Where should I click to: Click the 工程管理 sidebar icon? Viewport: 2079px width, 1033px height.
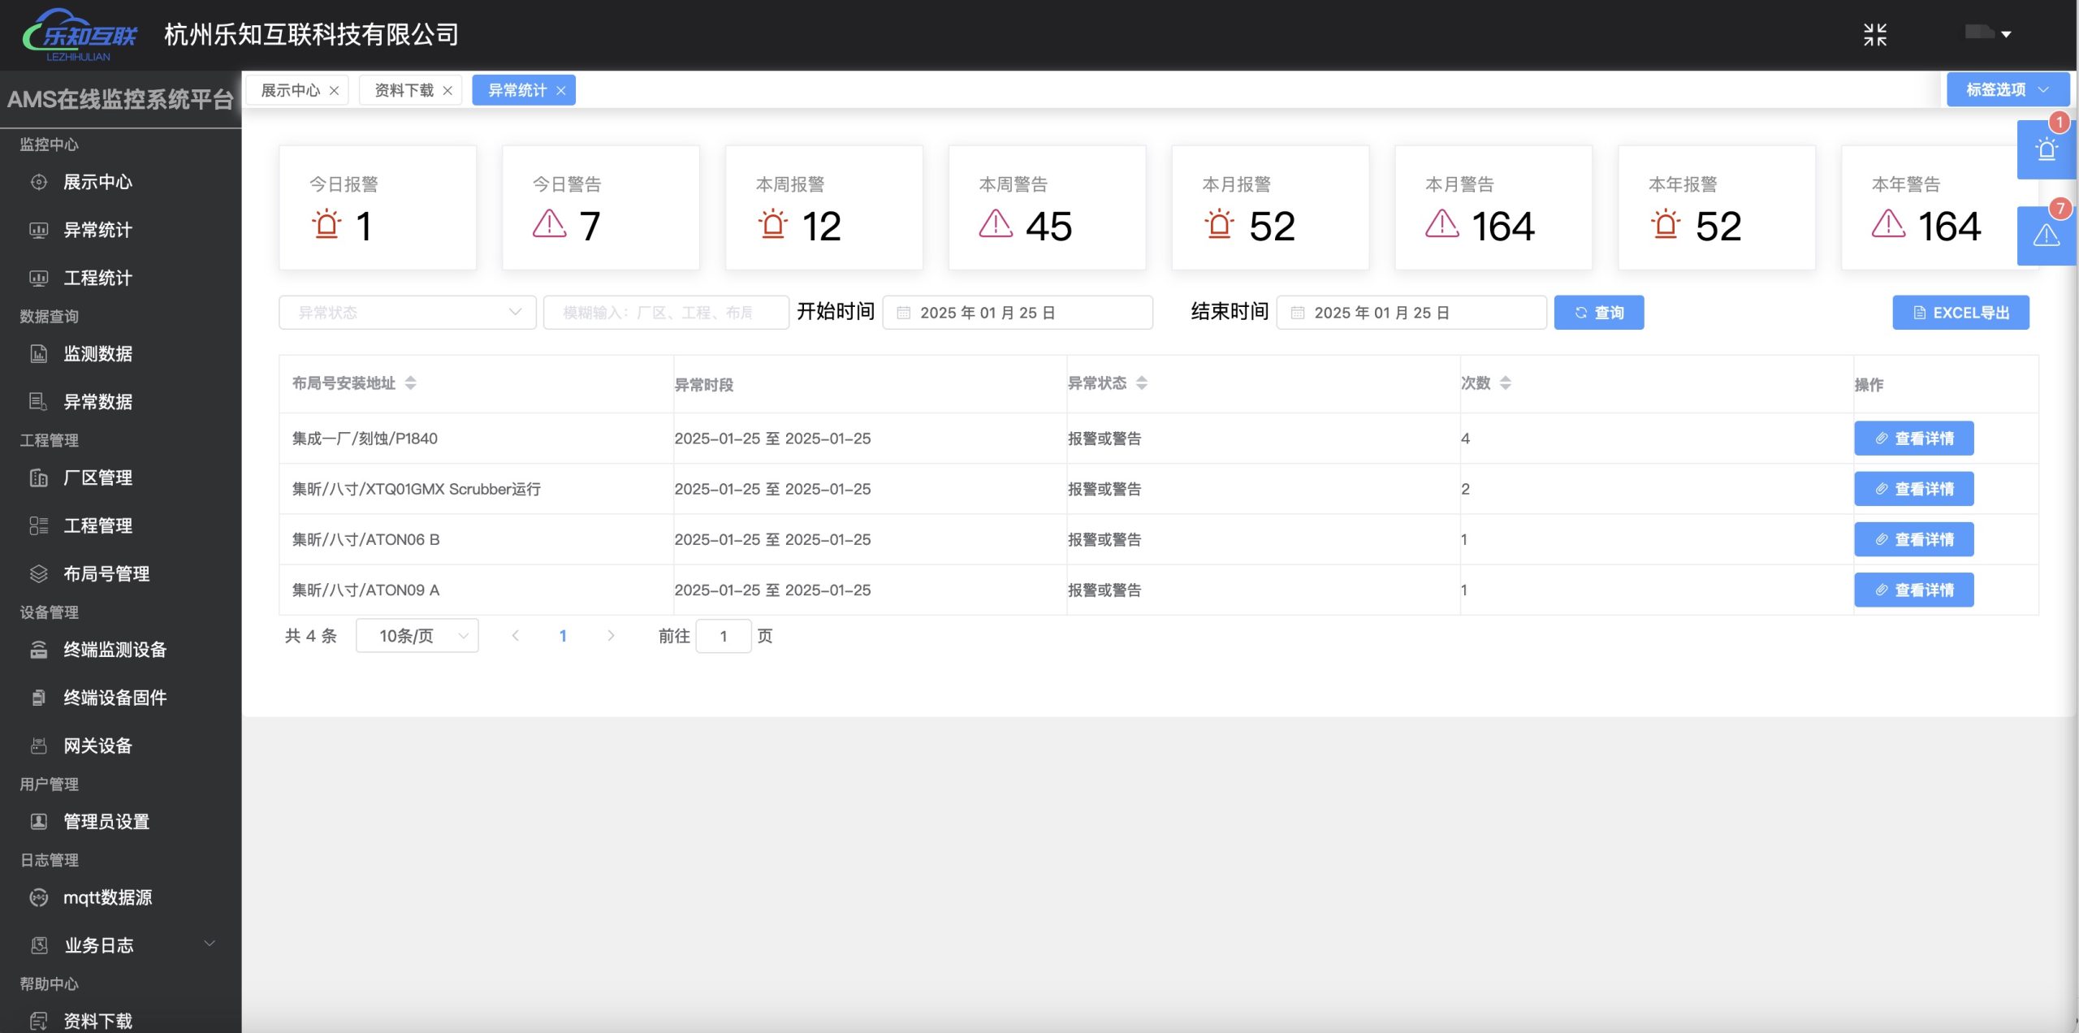38,525
